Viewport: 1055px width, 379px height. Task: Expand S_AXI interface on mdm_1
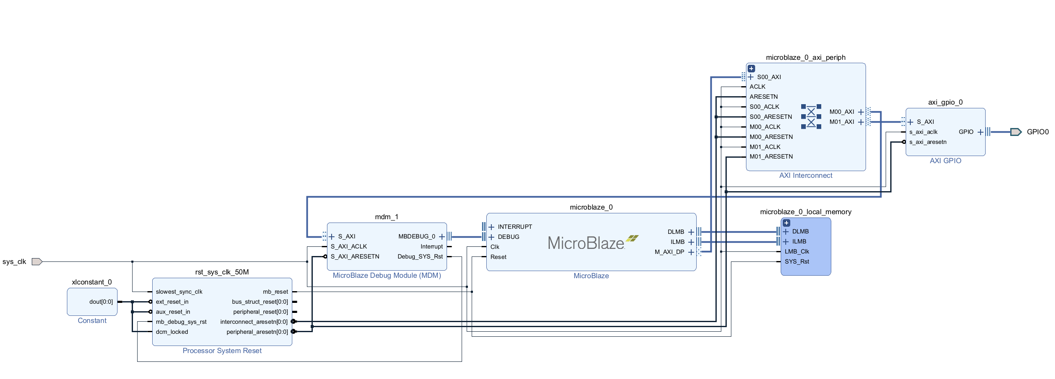(332, 237)
